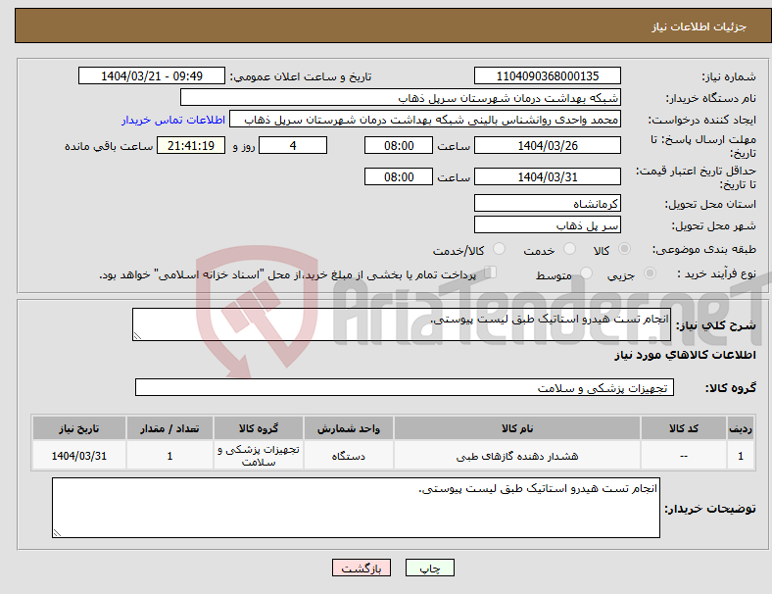Click the بازگشت back button

[x=362, y=568]
